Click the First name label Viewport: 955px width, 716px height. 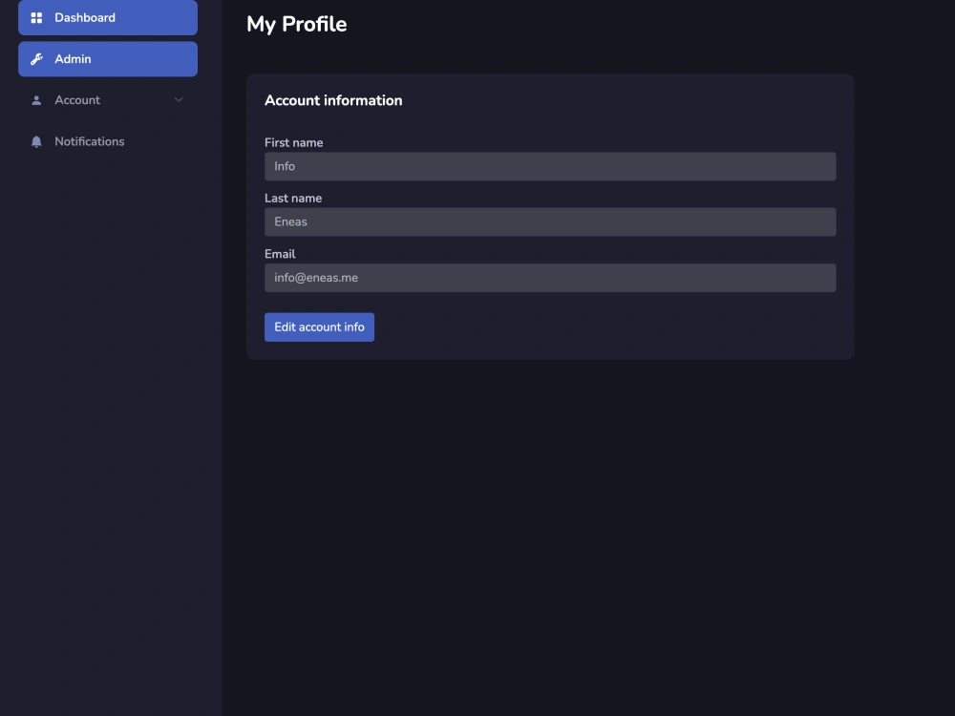click(293, 142)
